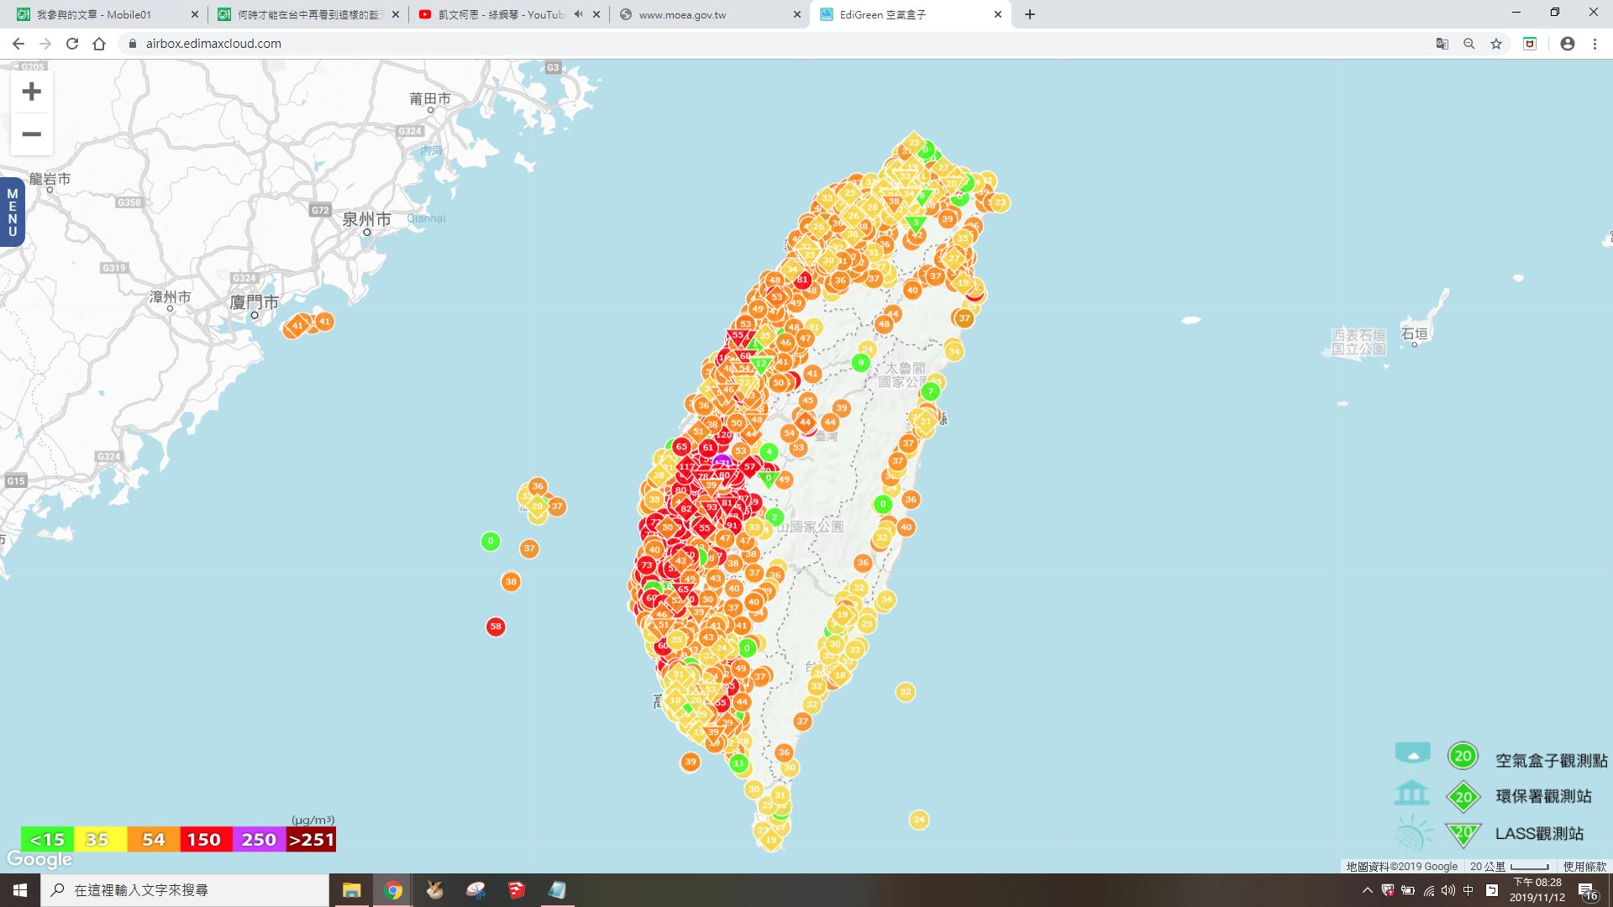Image resolution: width=1613 pixels, height=907 pixels.
Task: Click the government building icon in legend
Action: click(1411, 792)
